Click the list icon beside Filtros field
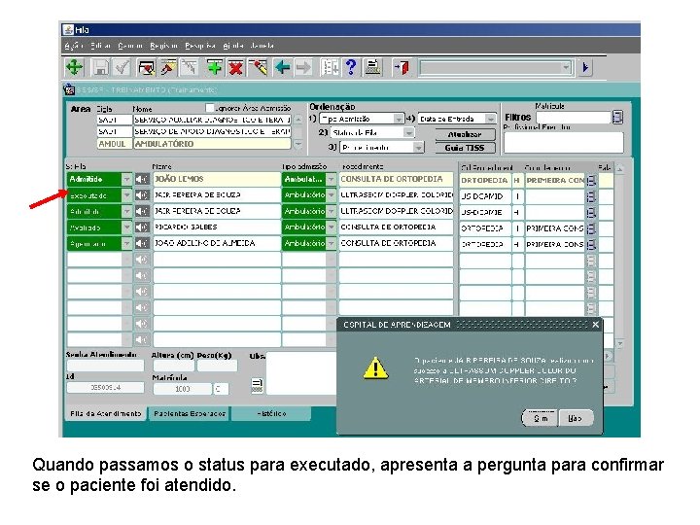Screen dimensions: 700x525 617,118
